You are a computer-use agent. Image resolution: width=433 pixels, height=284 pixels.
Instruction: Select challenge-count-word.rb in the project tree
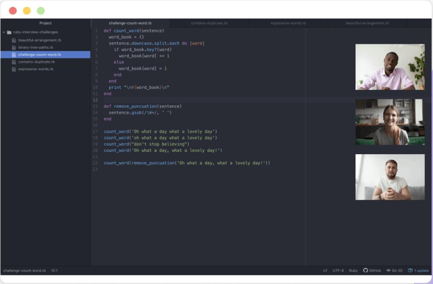click(x=39, y=55)
